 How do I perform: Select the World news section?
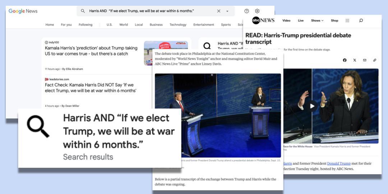coord(124,25)
